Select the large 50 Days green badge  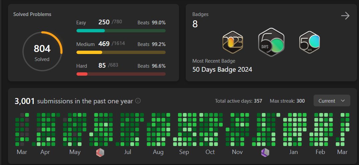pos(271,42)
